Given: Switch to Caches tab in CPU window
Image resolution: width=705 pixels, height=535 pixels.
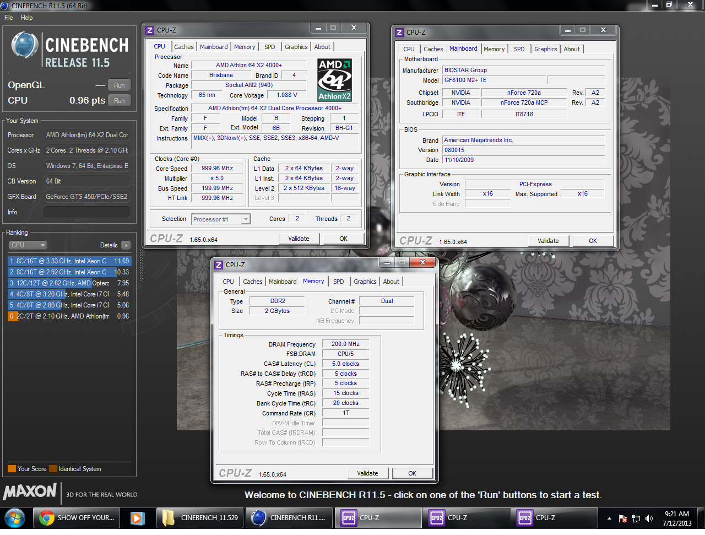Looking at the screenshot, I should [x=184, y=47].
